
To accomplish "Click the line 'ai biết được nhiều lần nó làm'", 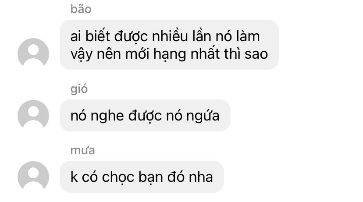I will point(165,36).
